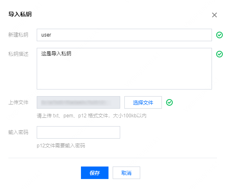Image resolution: width=227 pixels, height=189 pixels.
Task: Close the 导入私钥 dialog with X
Action: tap(214, 15)
